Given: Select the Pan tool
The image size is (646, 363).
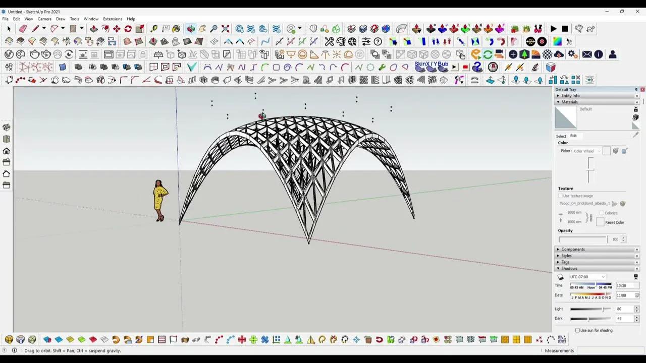Looking at the screenshot, I should pyautogui.click(x=202, y=29).
